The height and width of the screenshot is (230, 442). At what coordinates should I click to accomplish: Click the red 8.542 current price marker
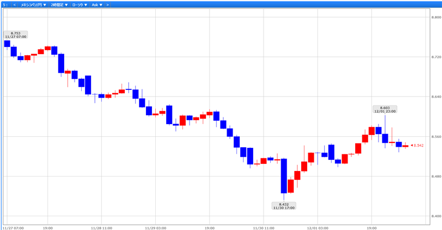point(417,146)
